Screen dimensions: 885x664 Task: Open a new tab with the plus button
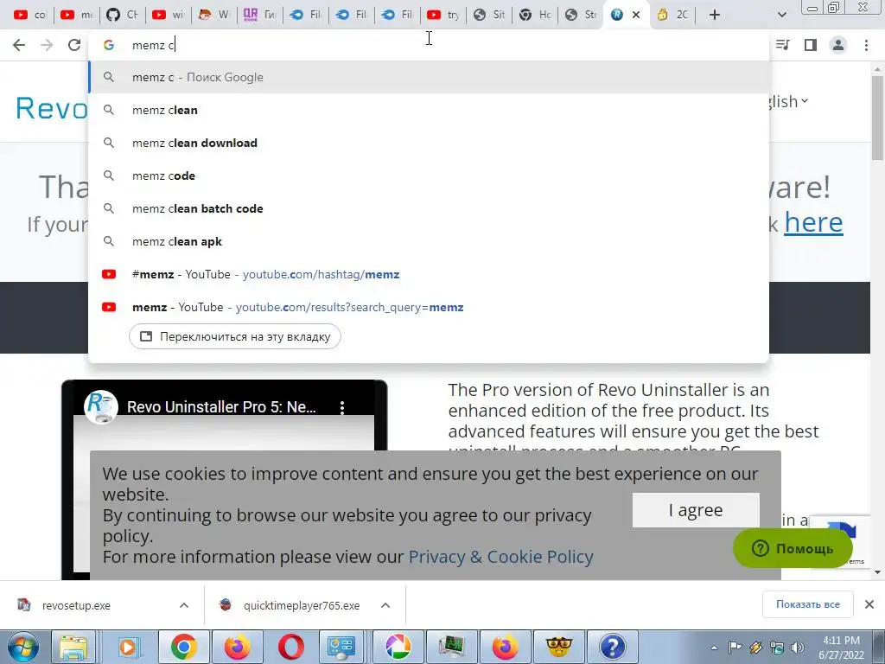coord(715,15)
